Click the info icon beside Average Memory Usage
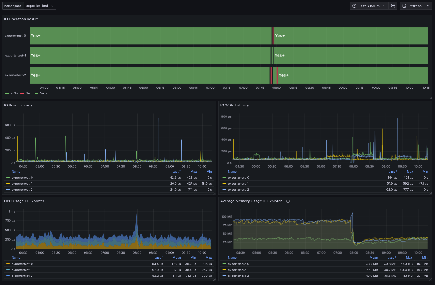Viewport: 435px width, 285px height. coord(288,201)
